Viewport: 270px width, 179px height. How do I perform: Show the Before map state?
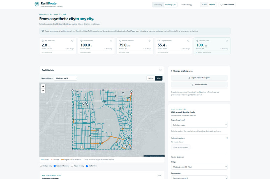[x=151, y=78]
